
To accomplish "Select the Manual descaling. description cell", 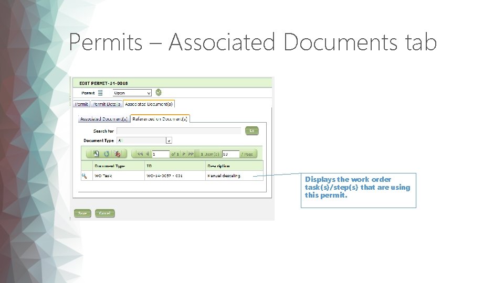I will (x=234, y=176).
